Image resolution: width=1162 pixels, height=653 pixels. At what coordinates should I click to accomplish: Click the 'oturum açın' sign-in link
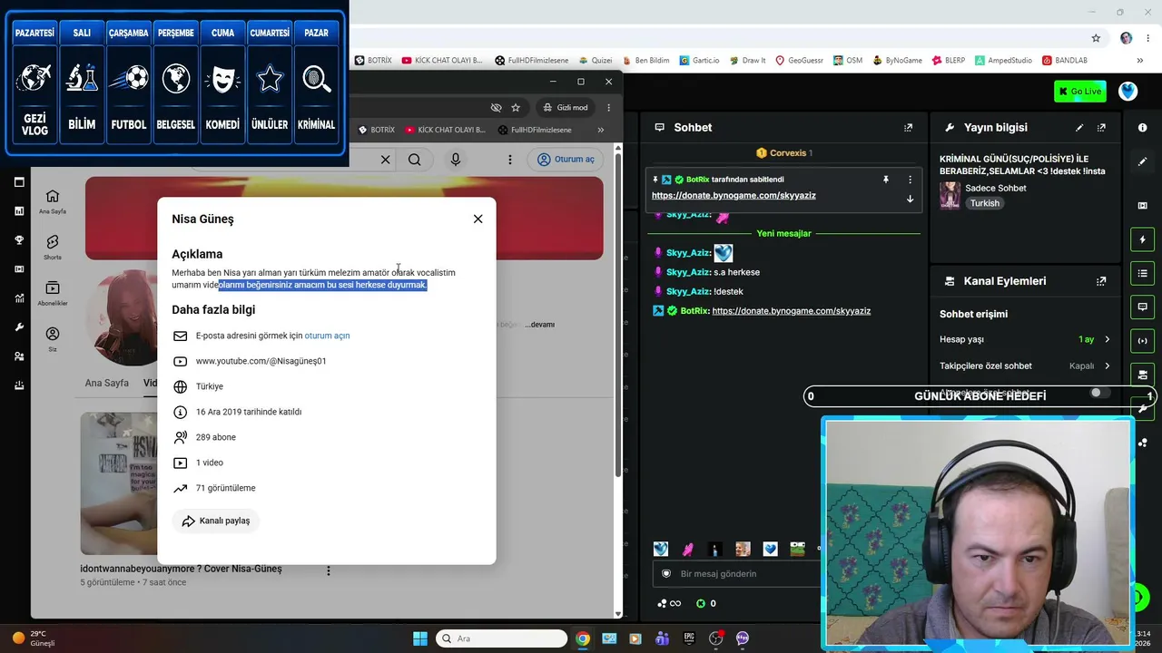click(x=327, y=336)
